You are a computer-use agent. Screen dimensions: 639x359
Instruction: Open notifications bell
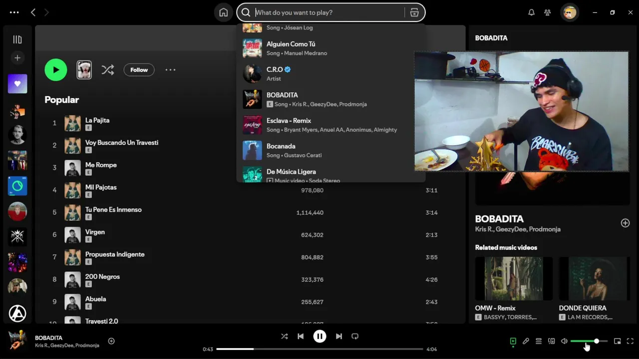(x=531, y=12)
